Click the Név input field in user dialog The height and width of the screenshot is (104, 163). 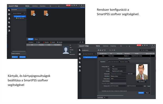point(118,69)
